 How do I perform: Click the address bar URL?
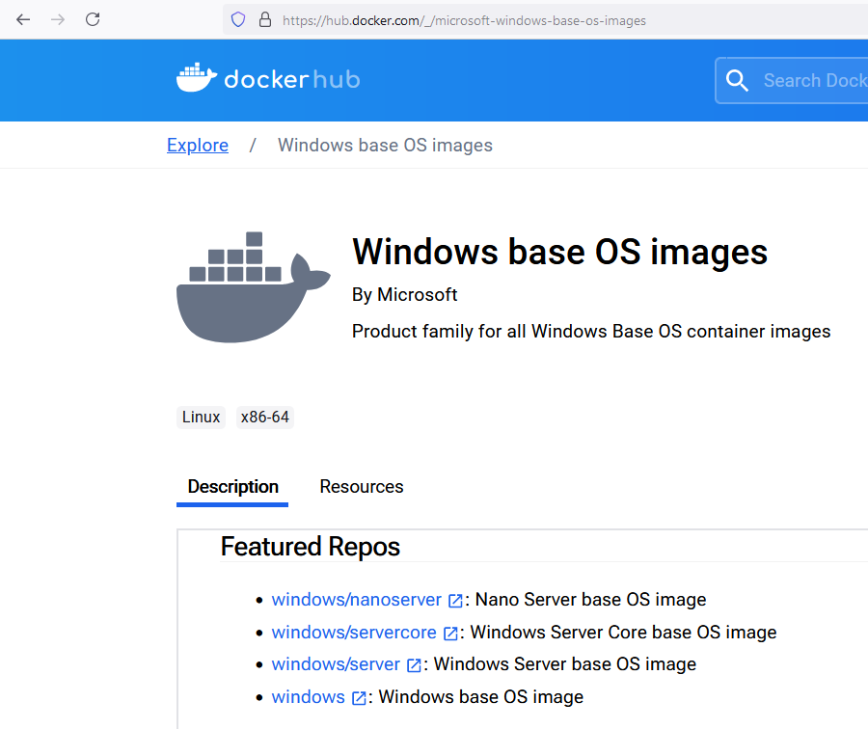pos(464,20)
